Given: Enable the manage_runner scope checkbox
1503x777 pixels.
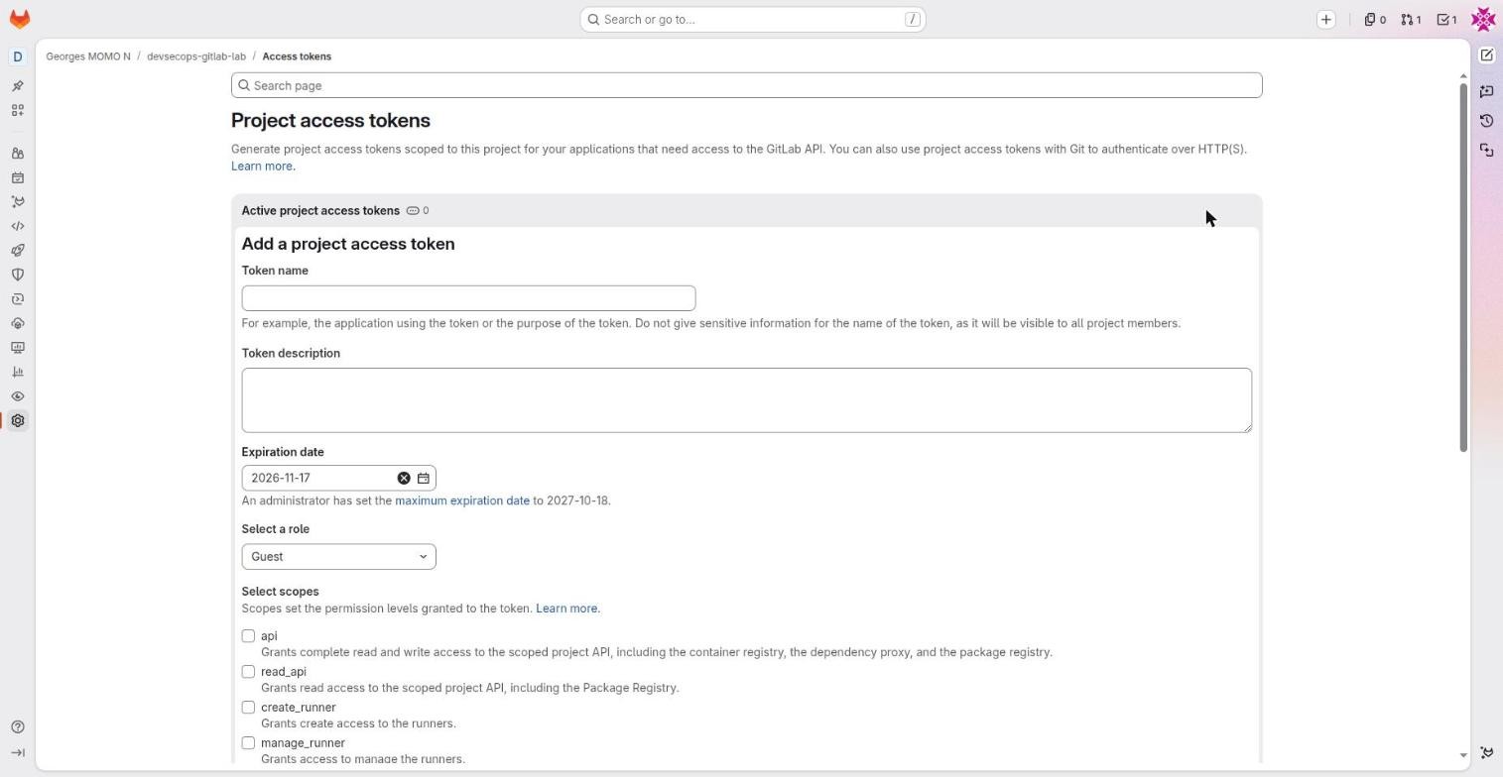Looking at the screenshot, I should (x=248, y=743).
